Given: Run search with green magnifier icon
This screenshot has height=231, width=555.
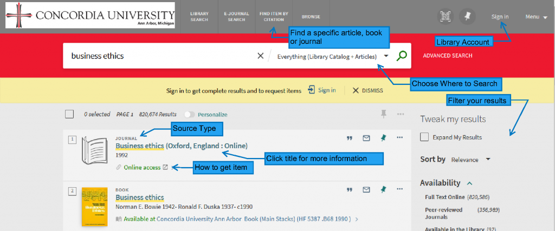Looking at the screenshot, I should click(402, 56).
